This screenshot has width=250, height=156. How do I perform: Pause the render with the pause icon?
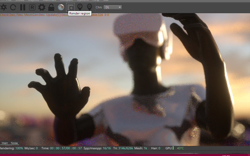[23, 7]
